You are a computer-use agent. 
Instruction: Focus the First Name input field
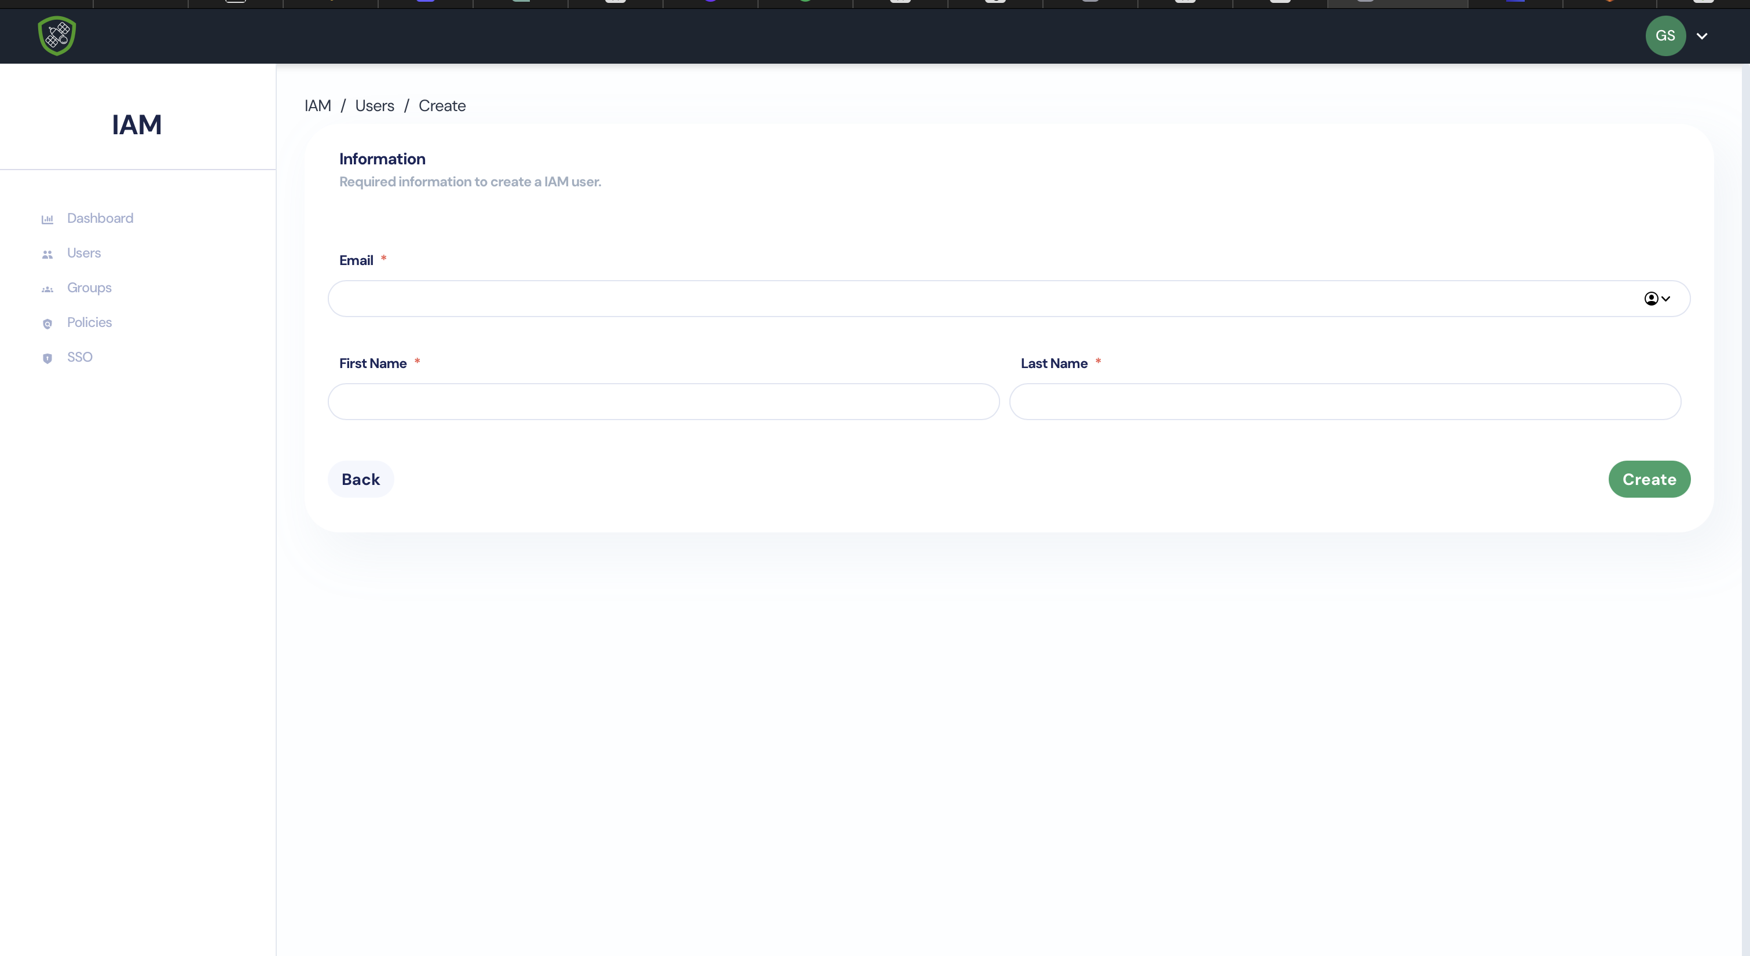663,402
